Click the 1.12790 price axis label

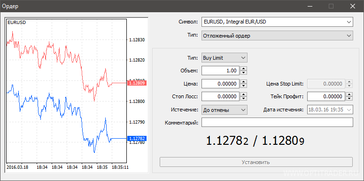[137, 122]
